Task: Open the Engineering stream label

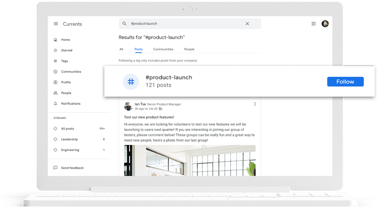Action: click(x=70, y=150)
